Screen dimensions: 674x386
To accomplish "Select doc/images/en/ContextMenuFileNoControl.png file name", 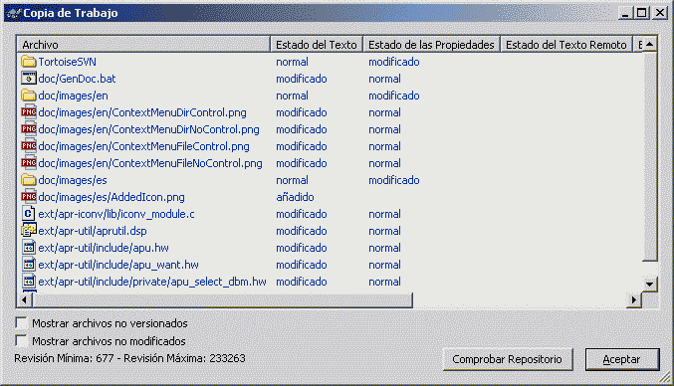I will [x=150, y=163].
